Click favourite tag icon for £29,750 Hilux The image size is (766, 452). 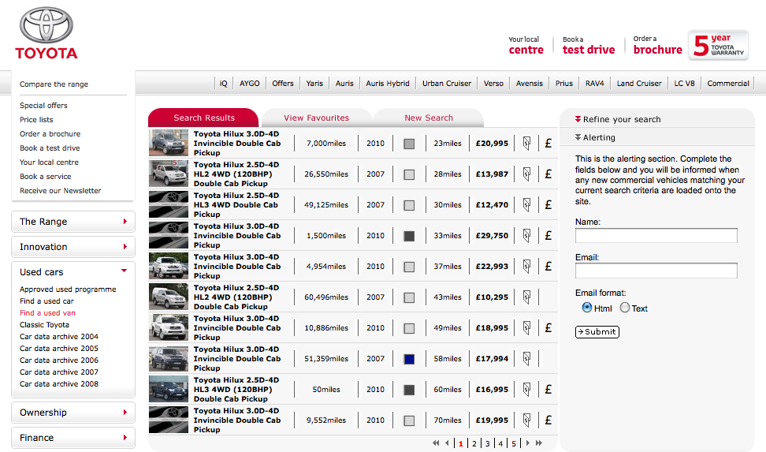coord(526,236)
